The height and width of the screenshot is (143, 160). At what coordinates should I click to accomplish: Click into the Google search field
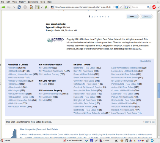coord(139,7)
